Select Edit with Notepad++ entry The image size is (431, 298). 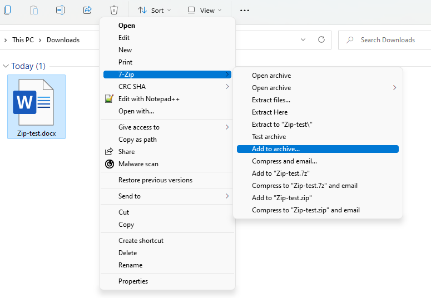(148, 99)
